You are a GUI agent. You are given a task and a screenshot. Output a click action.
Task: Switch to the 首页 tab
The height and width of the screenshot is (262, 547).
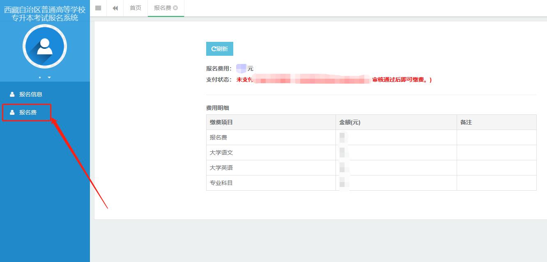(136, 8)
